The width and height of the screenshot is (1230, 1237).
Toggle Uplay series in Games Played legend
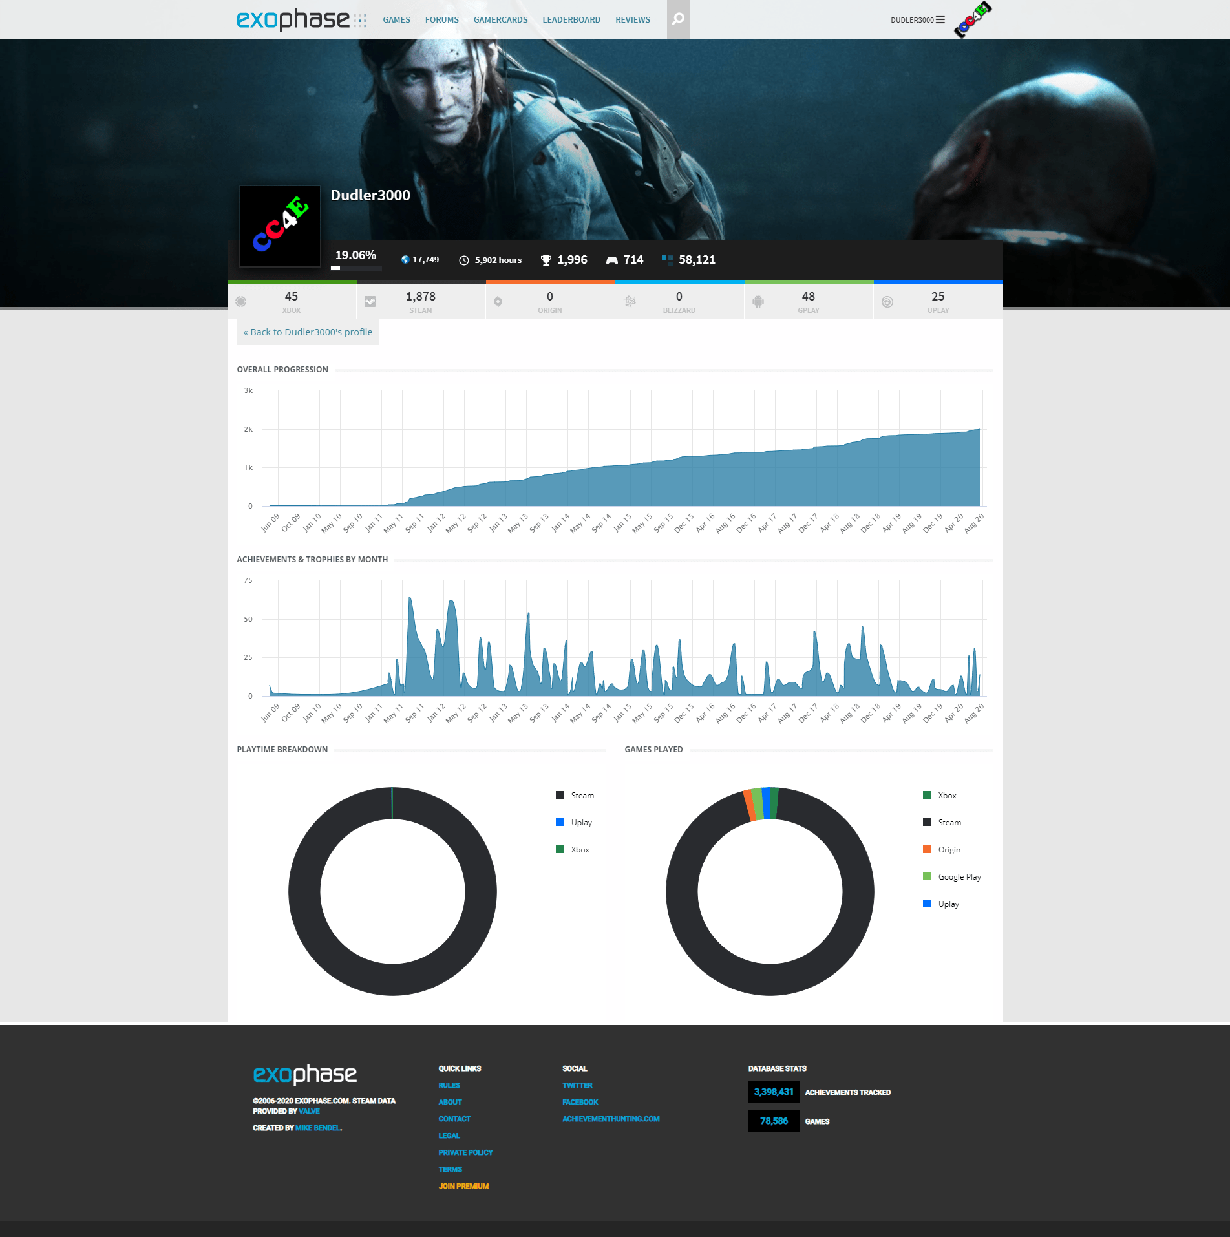click(x=941, y=904)
